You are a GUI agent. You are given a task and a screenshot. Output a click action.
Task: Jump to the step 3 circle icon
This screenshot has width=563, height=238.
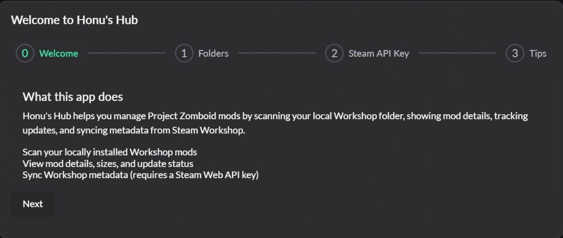[x=515, y=53]
